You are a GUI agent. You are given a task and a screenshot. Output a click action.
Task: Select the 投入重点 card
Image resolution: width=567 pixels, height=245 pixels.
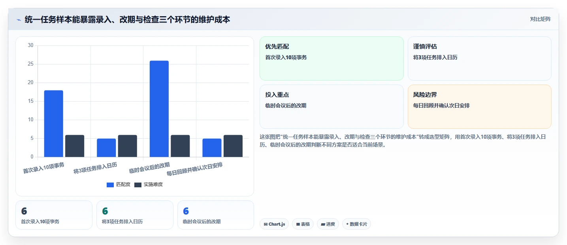click(x=332, y=107)
